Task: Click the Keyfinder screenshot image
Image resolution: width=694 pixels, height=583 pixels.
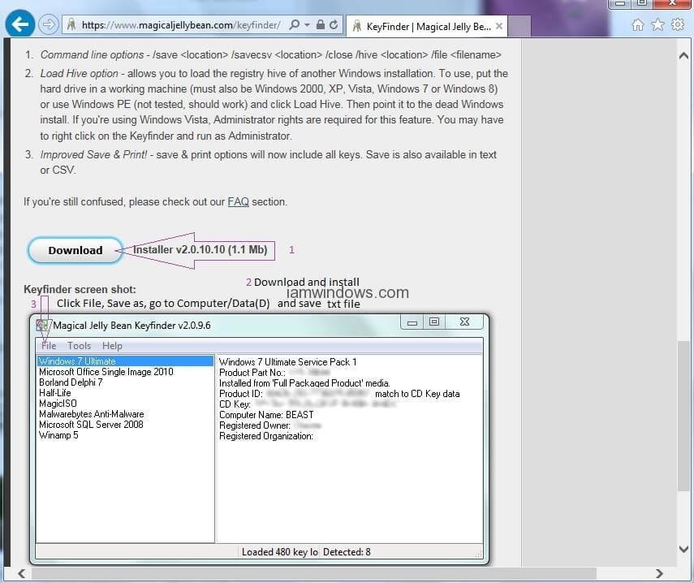Action: tap(260, 439)
